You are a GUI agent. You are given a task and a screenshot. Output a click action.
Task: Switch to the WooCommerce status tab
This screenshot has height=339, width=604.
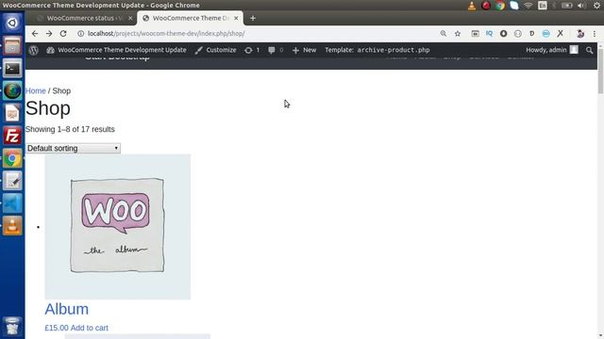(x=85, y=18)
